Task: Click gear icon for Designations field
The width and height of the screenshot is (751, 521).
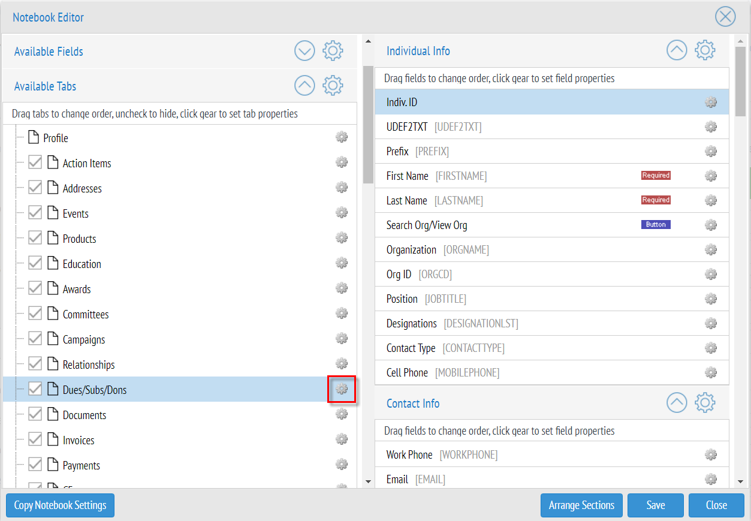Action: click(711, 324)
